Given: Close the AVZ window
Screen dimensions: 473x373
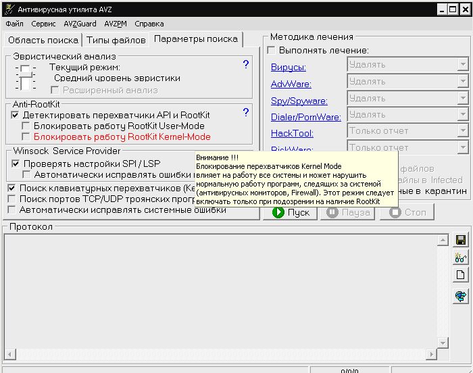Looking at the screenshot, I should [465, 9].
